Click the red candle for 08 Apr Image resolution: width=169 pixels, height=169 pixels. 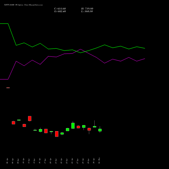coord(14,123)
